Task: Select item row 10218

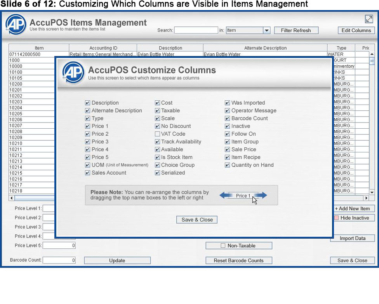Action: [x=32, y=191]
